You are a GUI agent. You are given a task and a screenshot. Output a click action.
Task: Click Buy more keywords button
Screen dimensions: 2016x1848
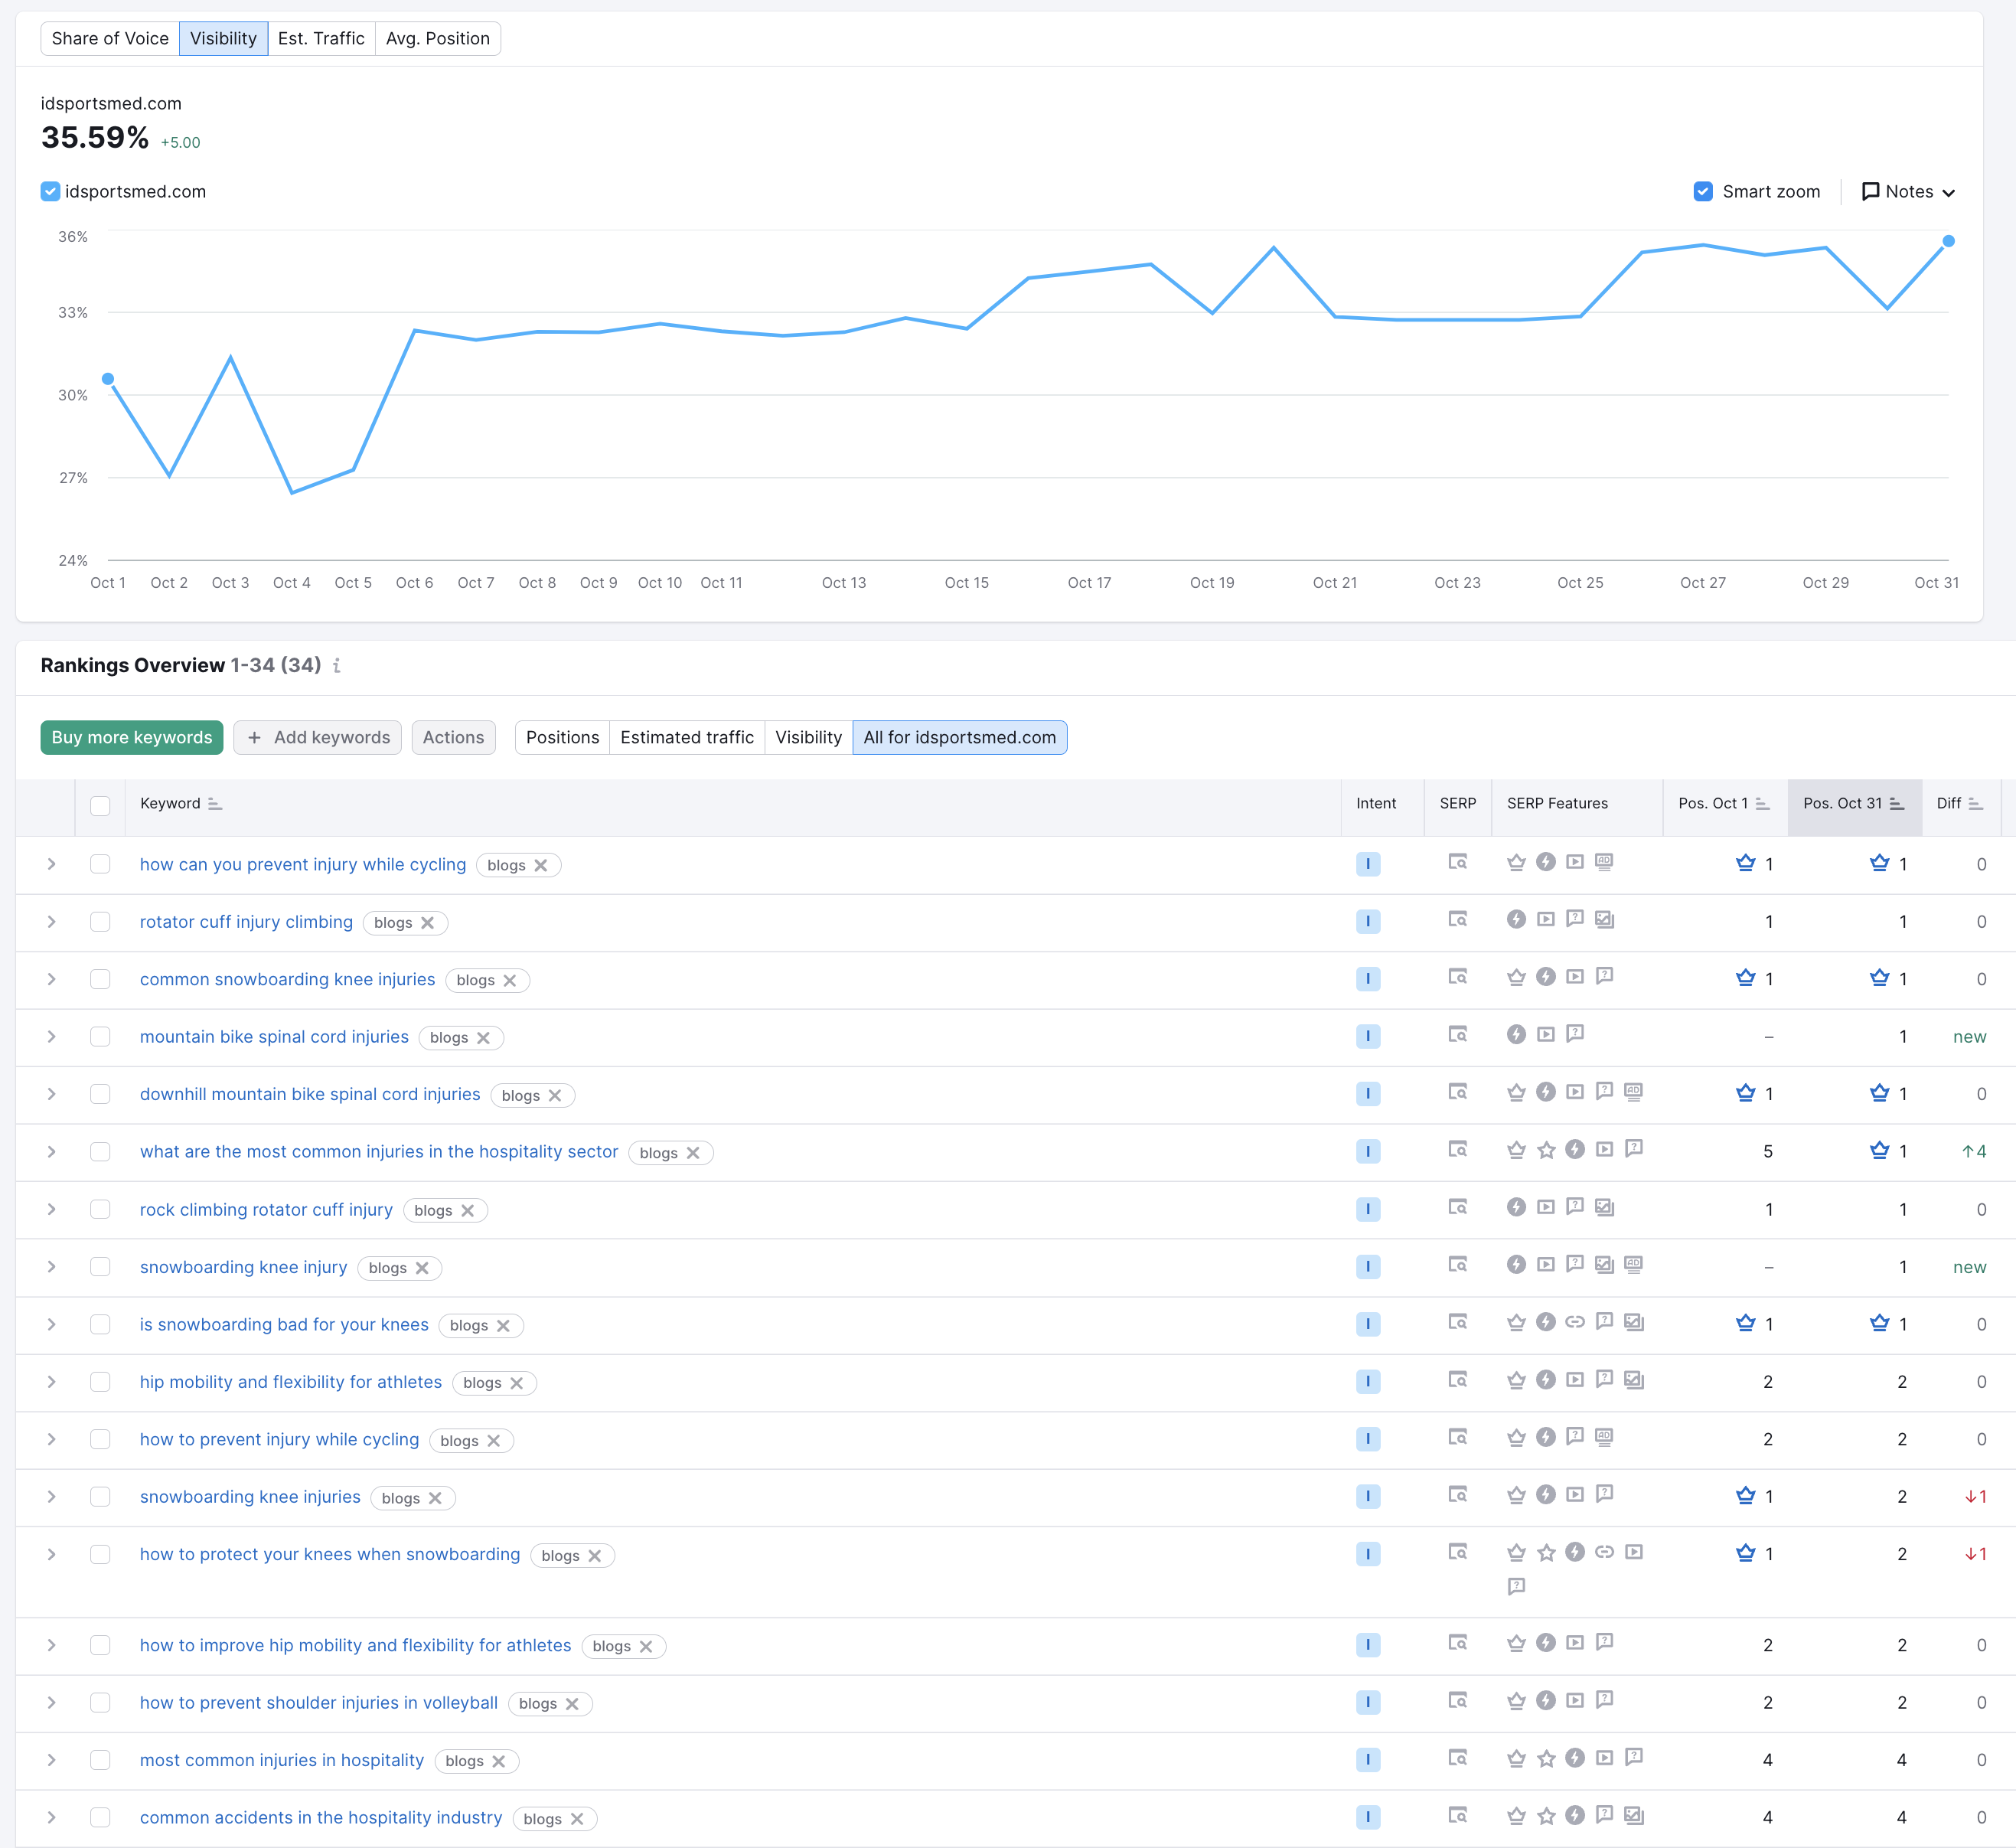[132, 737]
